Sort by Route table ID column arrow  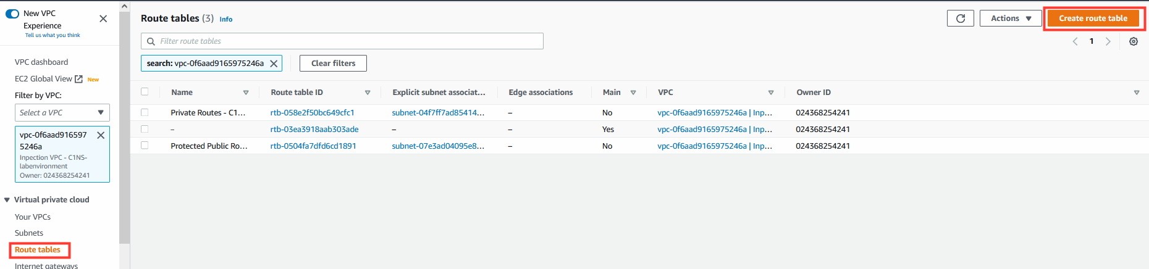pos(368,93)
